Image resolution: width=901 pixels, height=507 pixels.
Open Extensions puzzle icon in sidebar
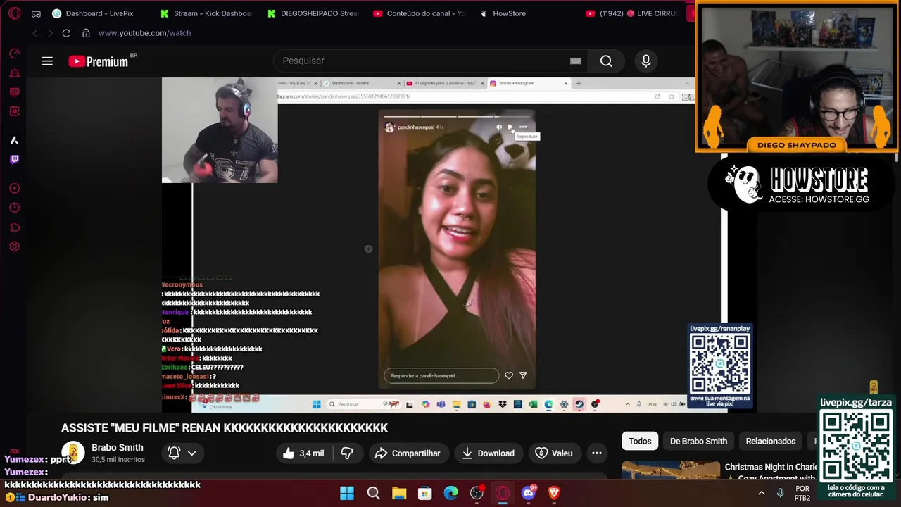coord(14,227)
